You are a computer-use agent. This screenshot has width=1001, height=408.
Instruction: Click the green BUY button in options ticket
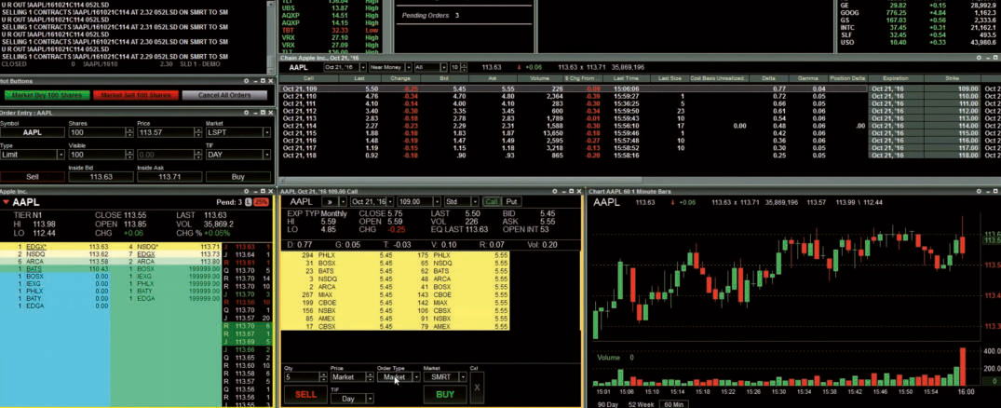[x=445, y=395]
